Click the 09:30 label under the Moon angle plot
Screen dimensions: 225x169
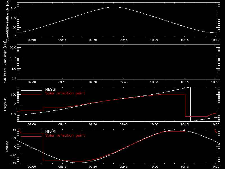(93, 82)
